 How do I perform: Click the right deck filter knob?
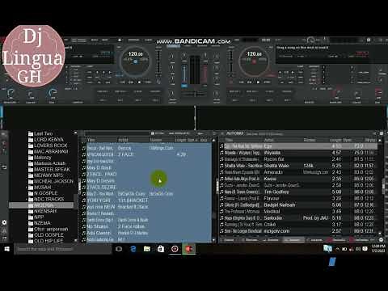tap(217, 94)
